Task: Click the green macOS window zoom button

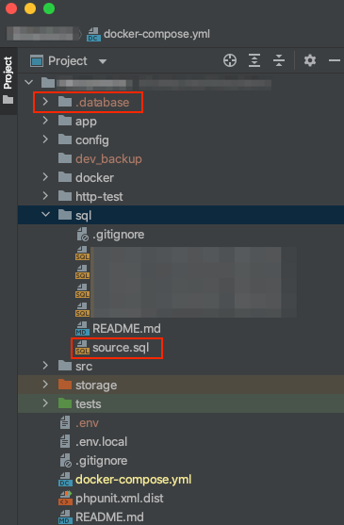Action: (49, 8)
